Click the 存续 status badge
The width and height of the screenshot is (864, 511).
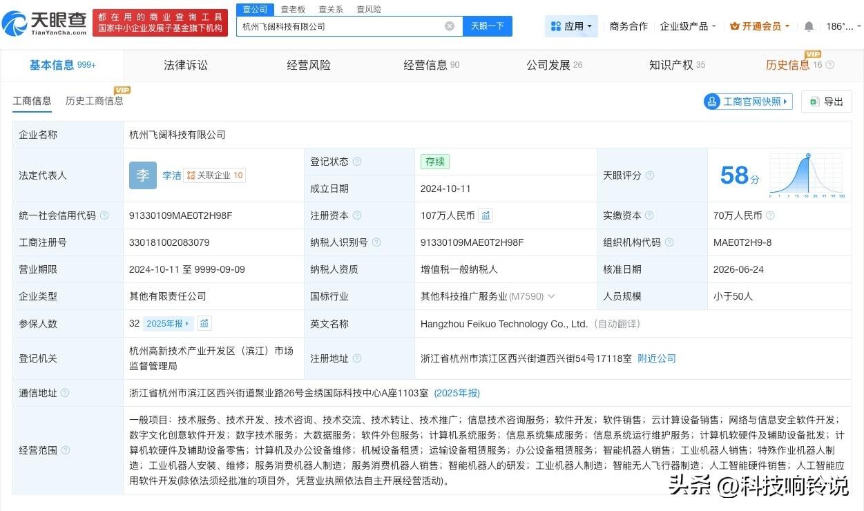pos(435,162)
